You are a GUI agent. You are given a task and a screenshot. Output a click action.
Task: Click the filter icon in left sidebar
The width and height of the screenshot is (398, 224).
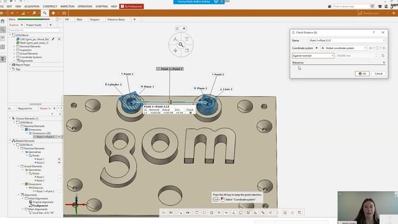click(x=2, y=59)
